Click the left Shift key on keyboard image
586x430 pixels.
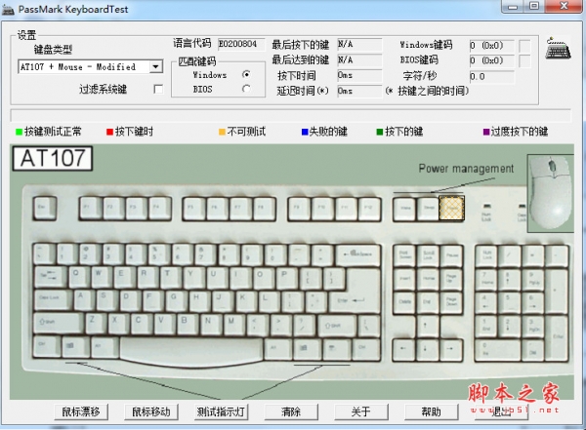click(x=59, y=324)
